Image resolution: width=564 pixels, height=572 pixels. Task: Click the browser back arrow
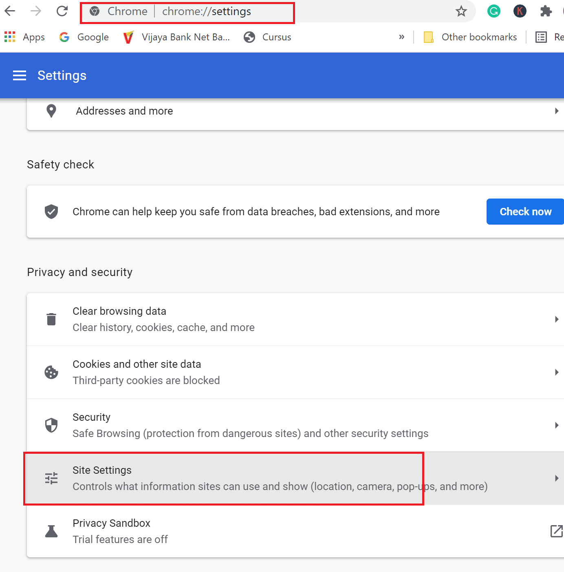coord(10,11)
